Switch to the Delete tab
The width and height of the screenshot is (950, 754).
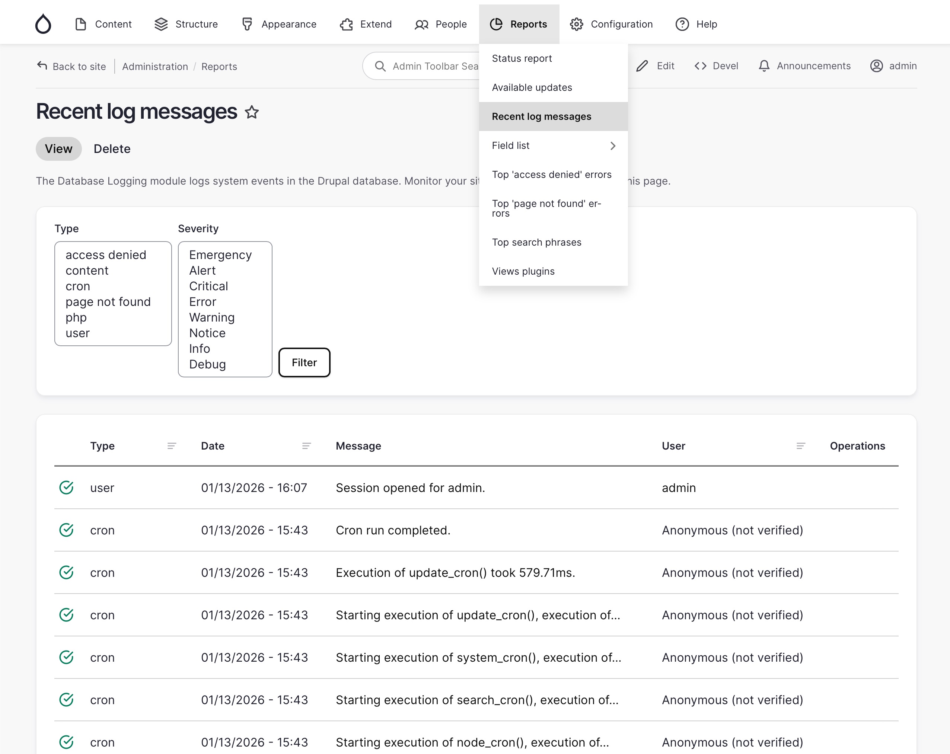pos(112,149)
